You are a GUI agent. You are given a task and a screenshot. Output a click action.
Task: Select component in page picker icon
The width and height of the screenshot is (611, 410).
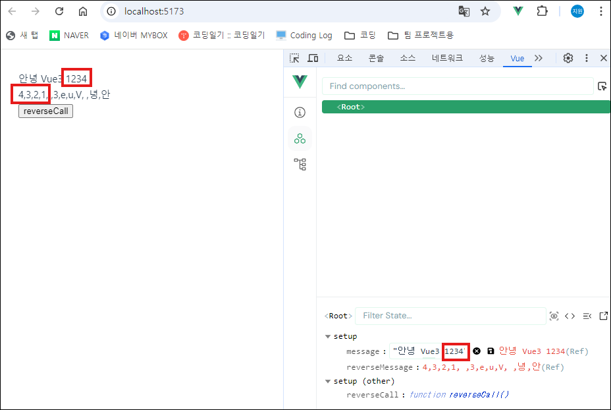click(x=602, y=86)
